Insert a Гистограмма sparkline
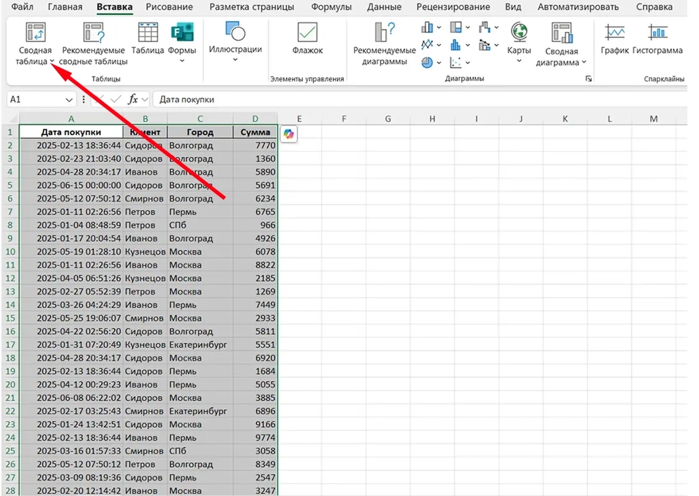The image size is (699, 496). pyautogui.click(x=657, y=33)
